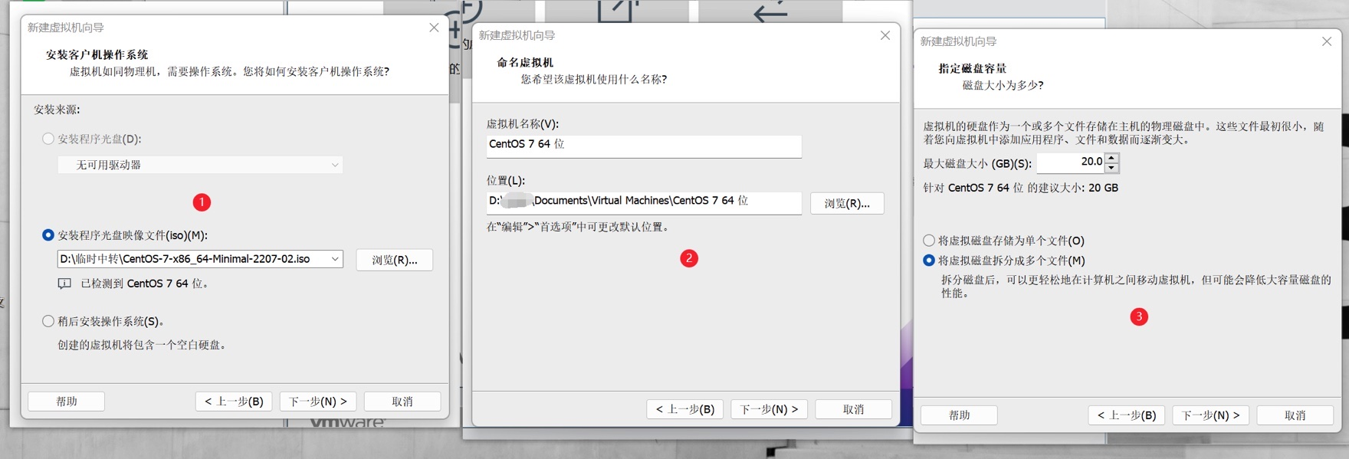
Task: Click the max disk size value field
Action: coord(1071,162)
